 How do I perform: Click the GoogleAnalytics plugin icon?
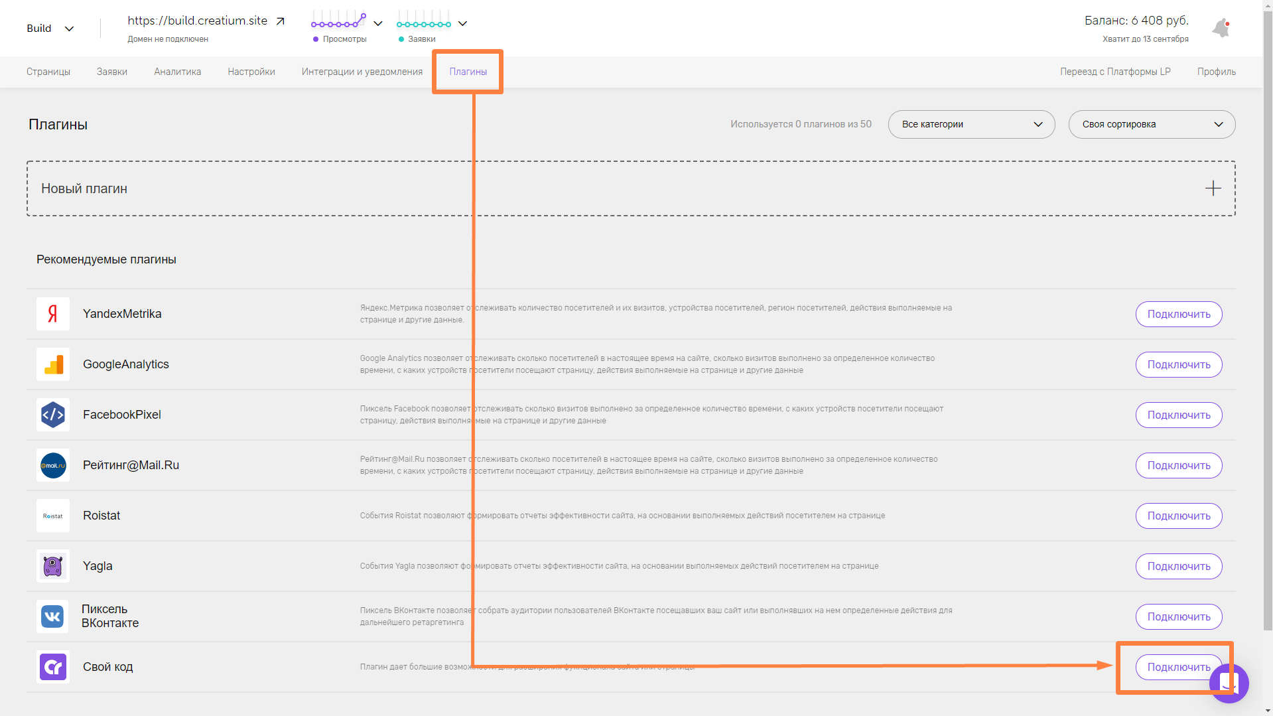point(53,364)
